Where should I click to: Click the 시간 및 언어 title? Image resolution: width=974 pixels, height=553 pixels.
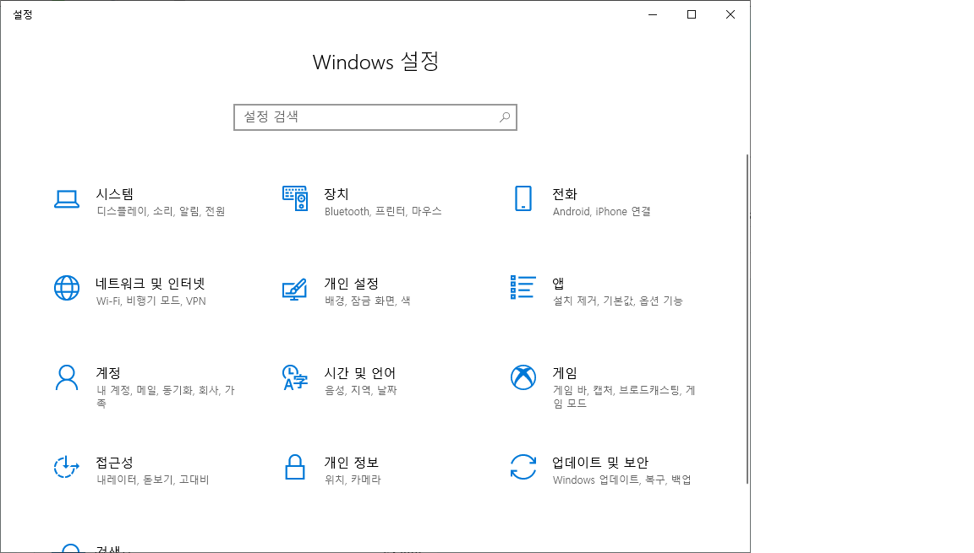tap(359, 372)
